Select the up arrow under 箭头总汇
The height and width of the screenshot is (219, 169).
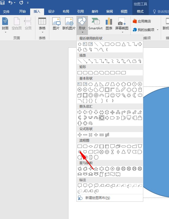(x=91, y=112)
